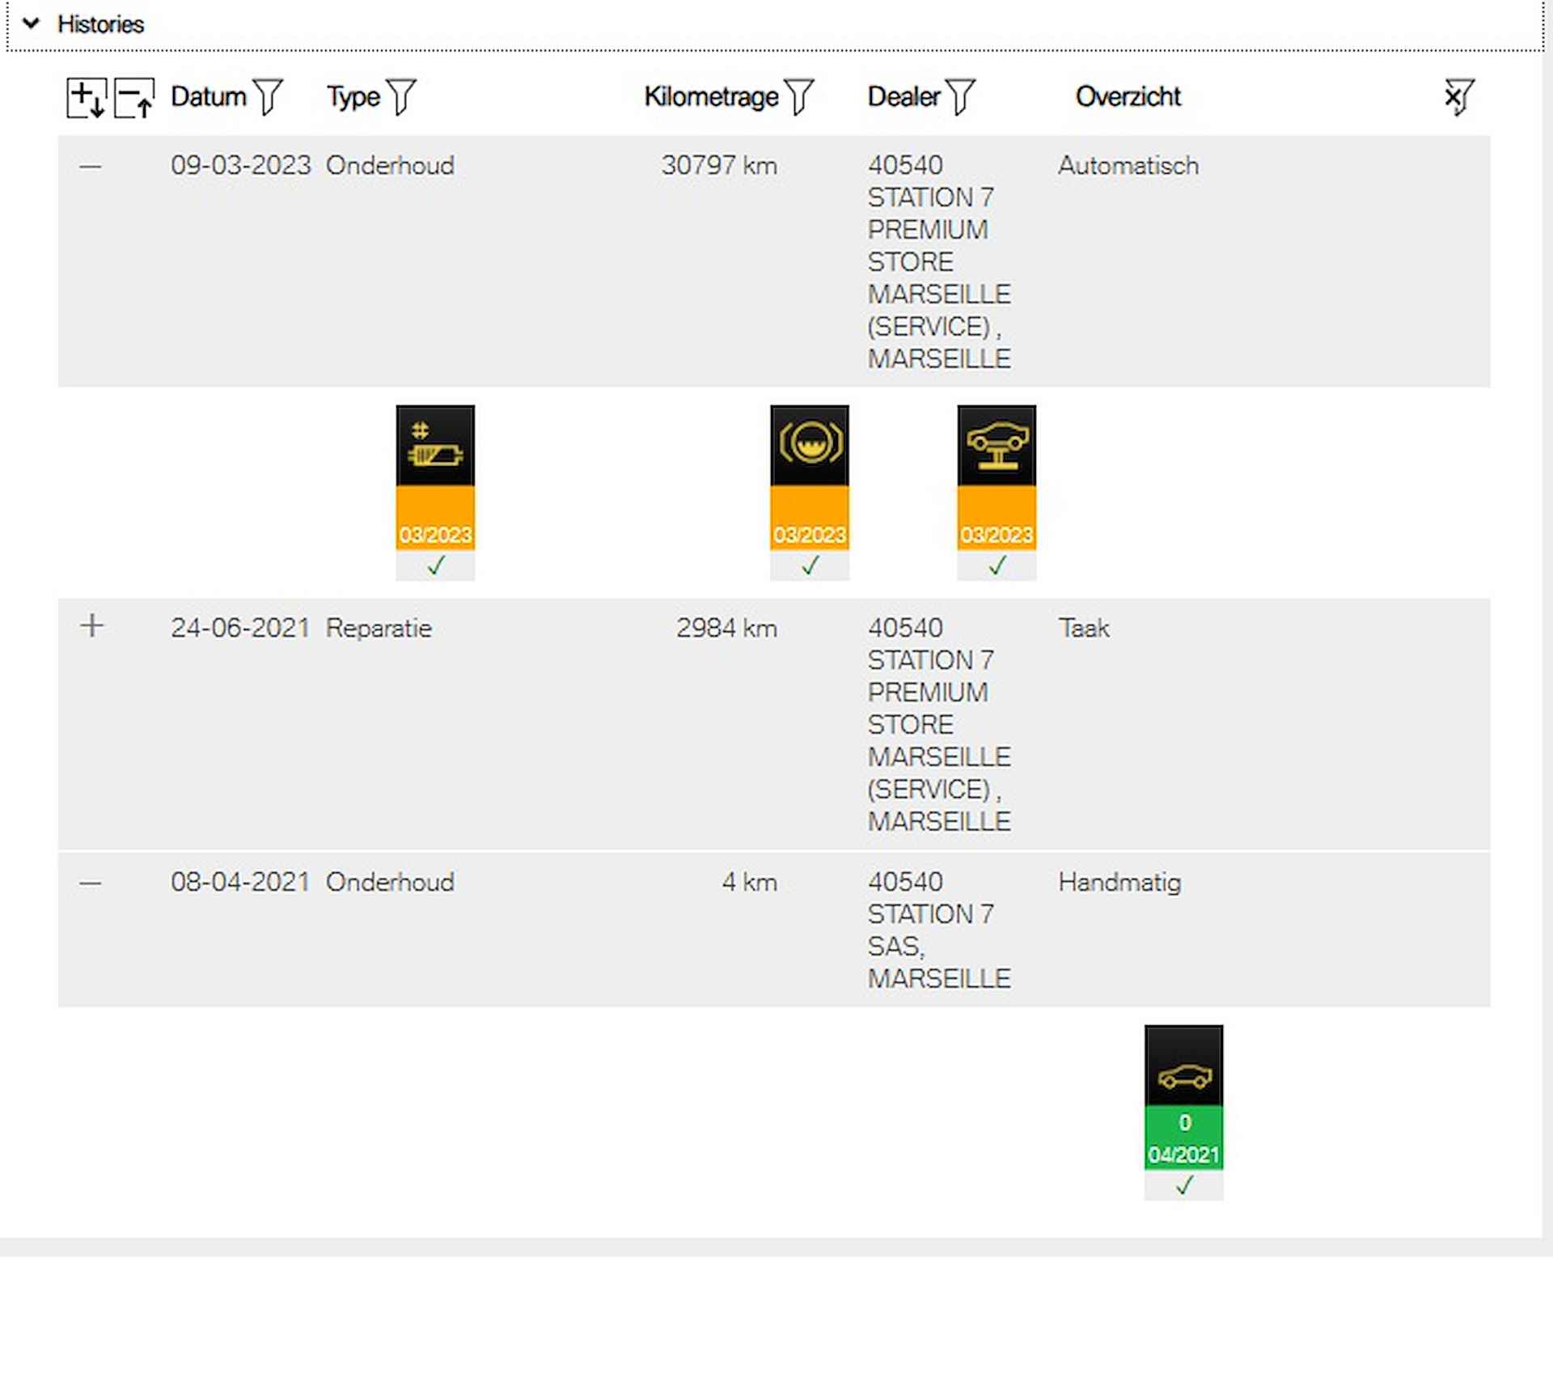Click the Dealer column header
The width and height of the screenshot is (1553, 1399).
coord(903,97)
